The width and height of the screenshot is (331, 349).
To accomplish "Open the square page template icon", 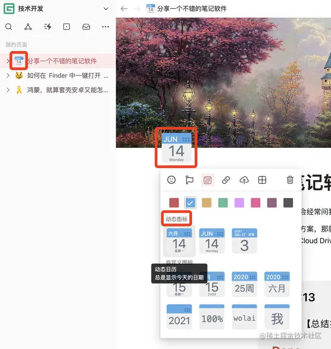I will [66, 27].
